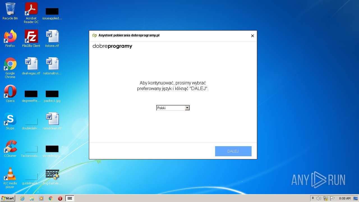Open the Recycle Bin desktop icon
Image resolution: width=359 pixels, height=202 pixels.
pos(10,11)
